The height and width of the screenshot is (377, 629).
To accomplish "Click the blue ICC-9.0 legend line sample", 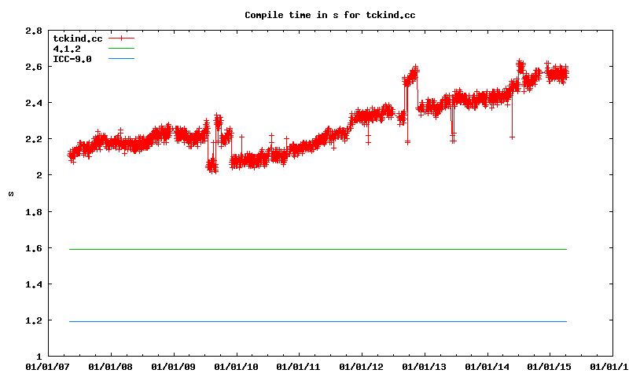I will (x=122, y=59).
